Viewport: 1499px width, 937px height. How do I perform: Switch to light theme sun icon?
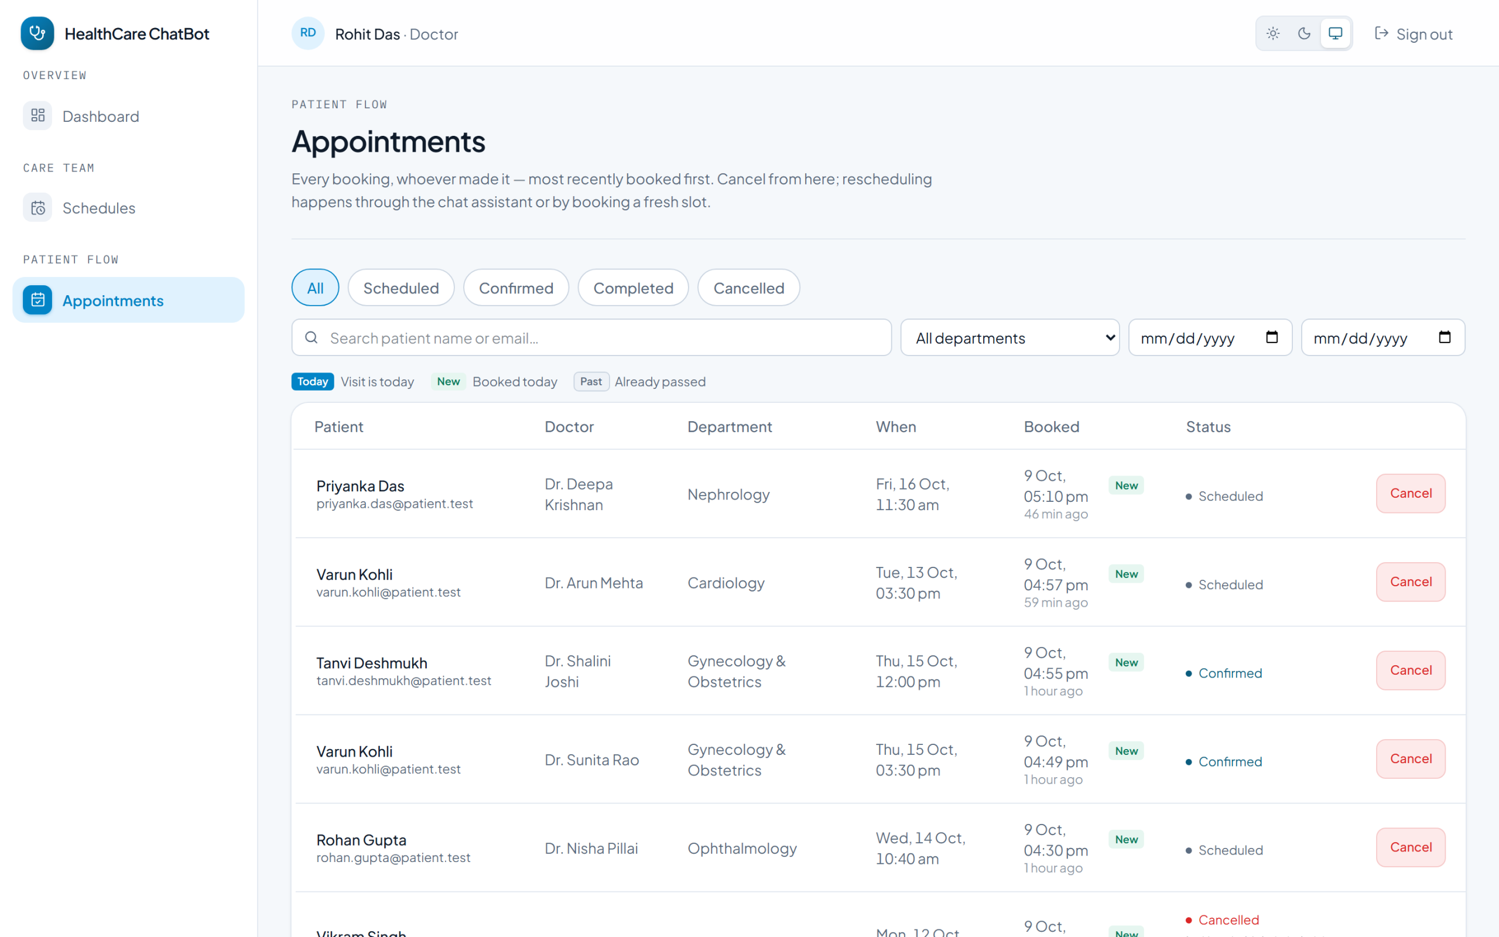[x=1273, y=33]
